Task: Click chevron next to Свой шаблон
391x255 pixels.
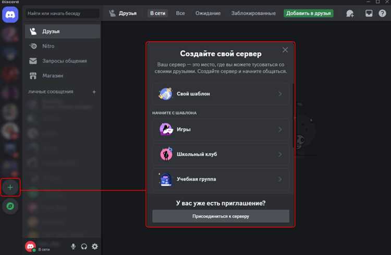Action: coord(280,94)
